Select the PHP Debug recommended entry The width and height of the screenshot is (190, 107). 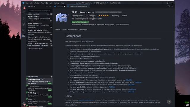click(39, 95)
